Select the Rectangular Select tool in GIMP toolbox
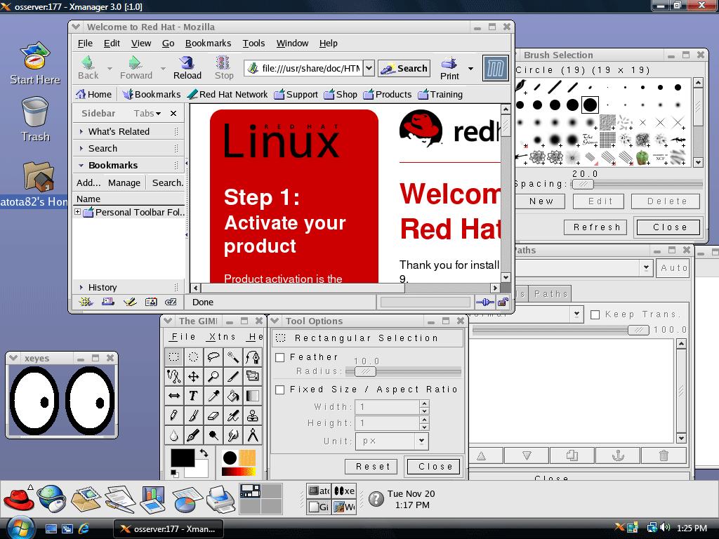Screen dimensions: 719x539 pos(174,357)
